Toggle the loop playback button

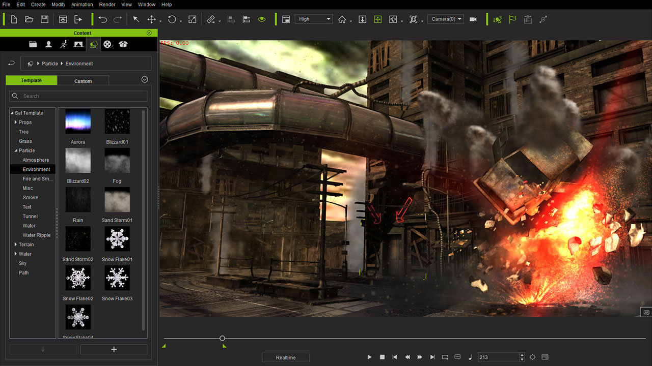click(x=445, y=357)
